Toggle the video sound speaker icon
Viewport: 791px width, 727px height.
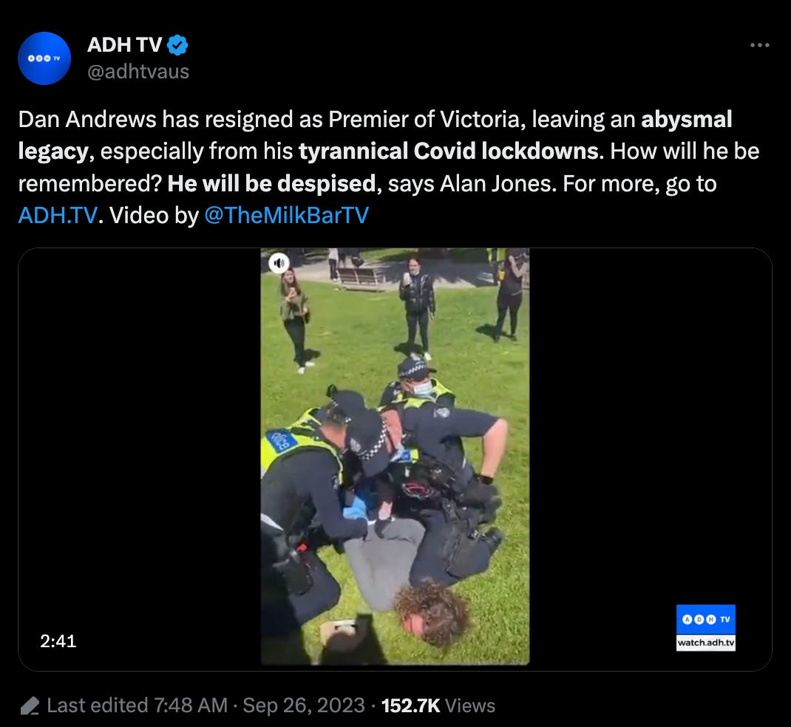click(279, 263)
